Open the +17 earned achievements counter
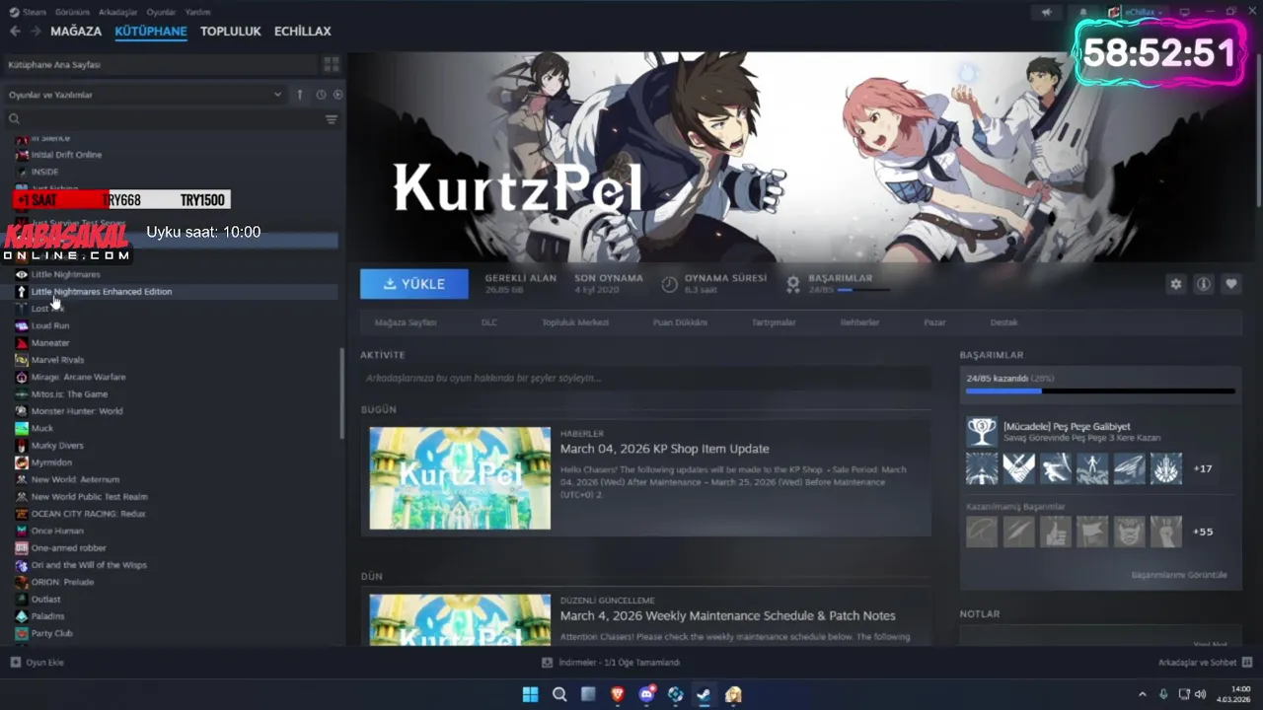The height and width of the screenshot is (710, 1263). coord(1203,468)
